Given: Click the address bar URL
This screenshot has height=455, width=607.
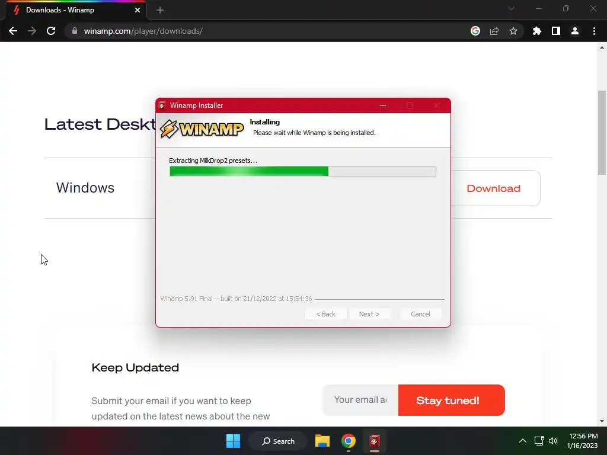Looking at the screenshot, I should (143, 31).
